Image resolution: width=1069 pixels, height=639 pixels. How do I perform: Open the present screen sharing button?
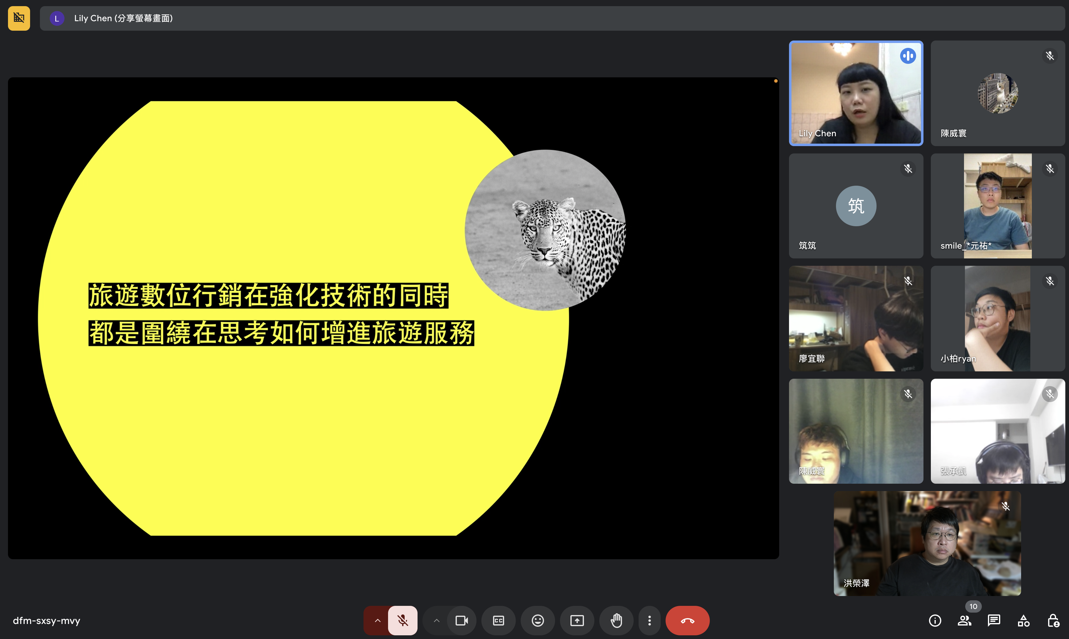(x=577, y=621)
